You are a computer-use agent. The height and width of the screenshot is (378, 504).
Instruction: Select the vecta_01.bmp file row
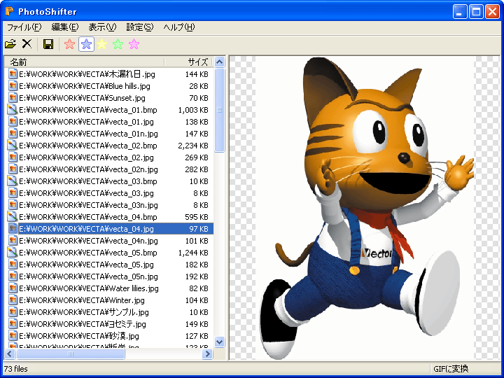(109, 110)
